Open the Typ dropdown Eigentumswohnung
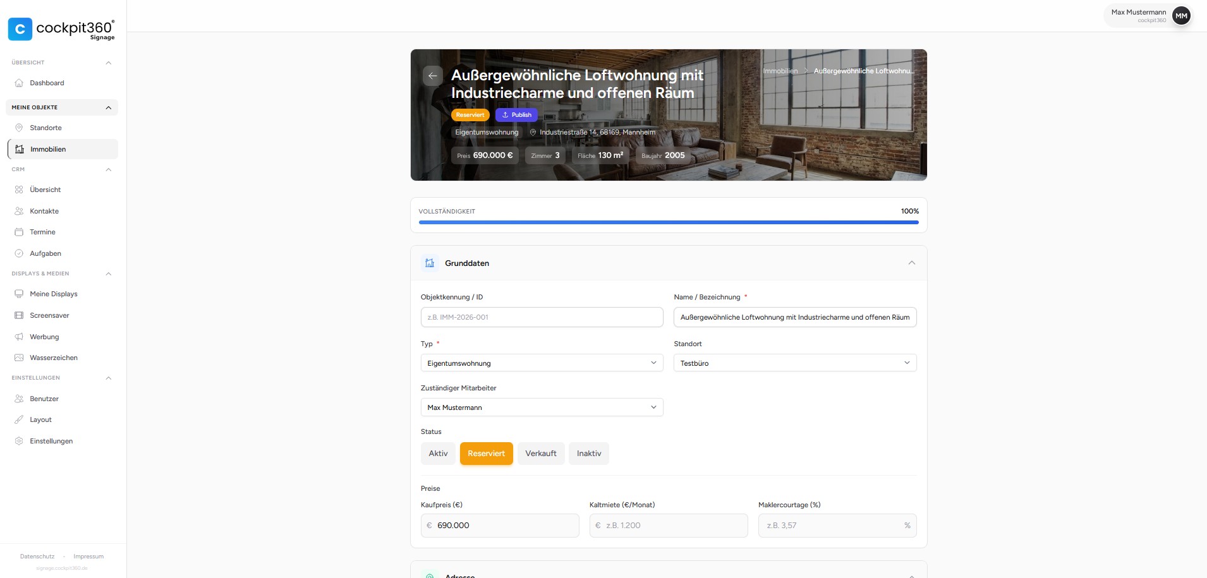Viewport: 1207px width, 578px height. pyautogui.click(x=542, y=363)
